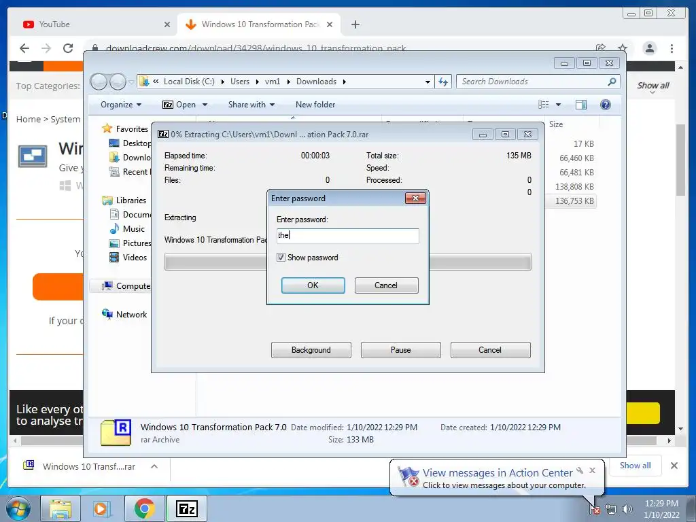Open the Organize menu in Explorer
696x522 pixels.
[x=121, y=105]
